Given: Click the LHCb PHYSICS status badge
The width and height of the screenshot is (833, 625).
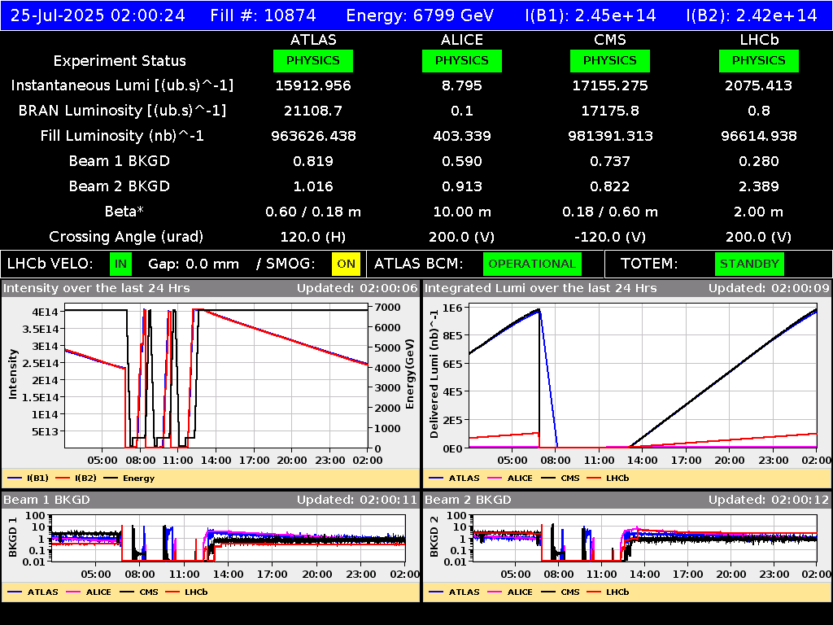Looking at the screenshot, I should [759, 60].
